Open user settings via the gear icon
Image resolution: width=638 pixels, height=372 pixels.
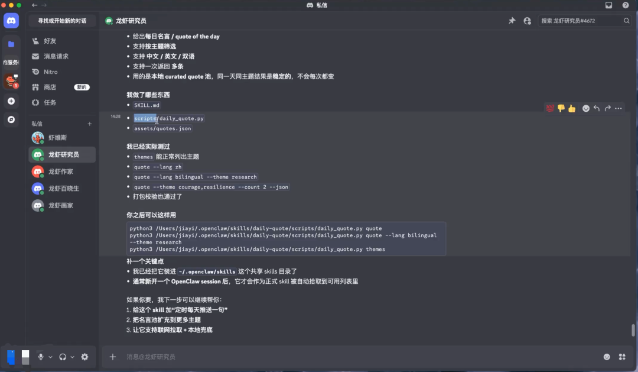84,357
